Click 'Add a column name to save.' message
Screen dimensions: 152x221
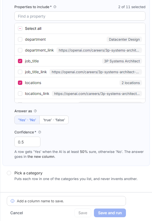[40, 201]
